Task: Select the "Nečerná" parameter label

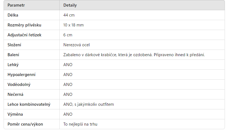Action: (15, 94)
